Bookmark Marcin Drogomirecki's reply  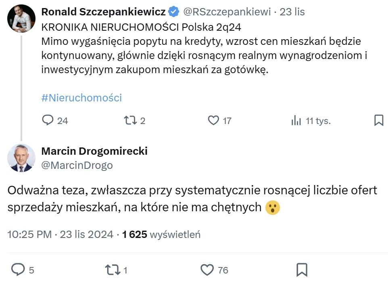302,269
